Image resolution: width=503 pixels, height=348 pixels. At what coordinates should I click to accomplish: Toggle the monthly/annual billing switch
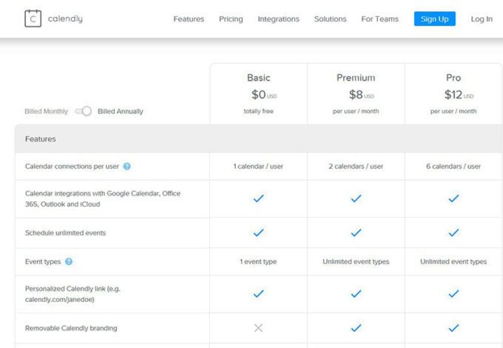(x=83, y=111)
